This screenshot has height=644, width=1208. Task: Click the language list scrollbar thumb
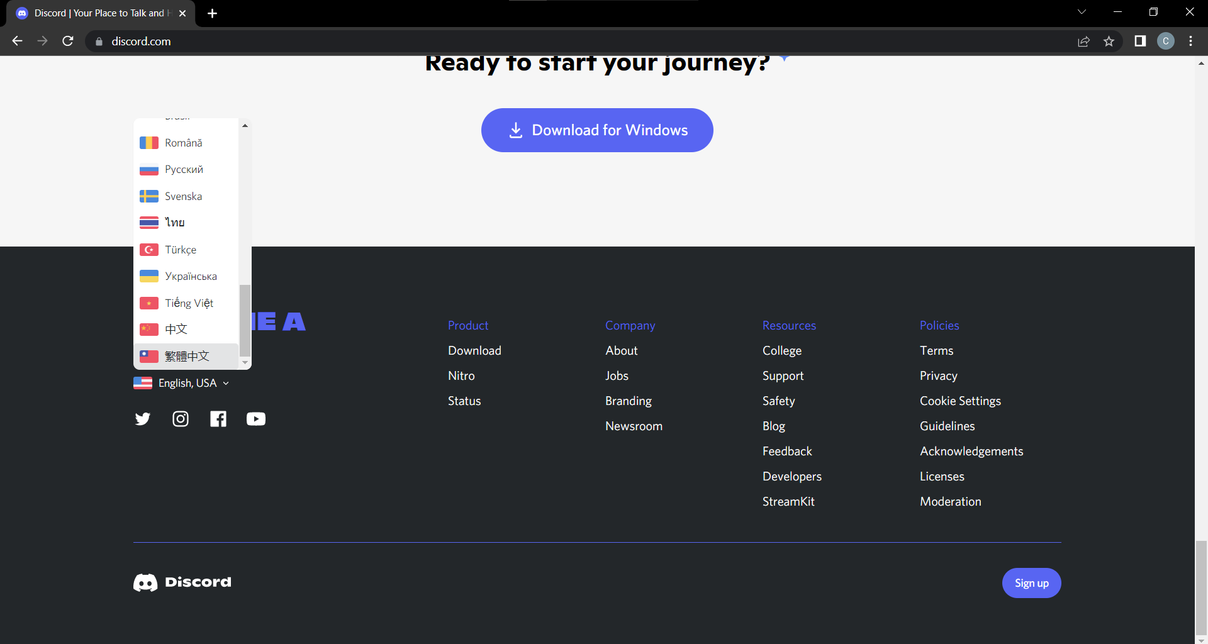click(245, 321)
